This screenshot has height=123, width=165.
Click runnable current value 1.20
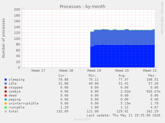click(64, 107)
